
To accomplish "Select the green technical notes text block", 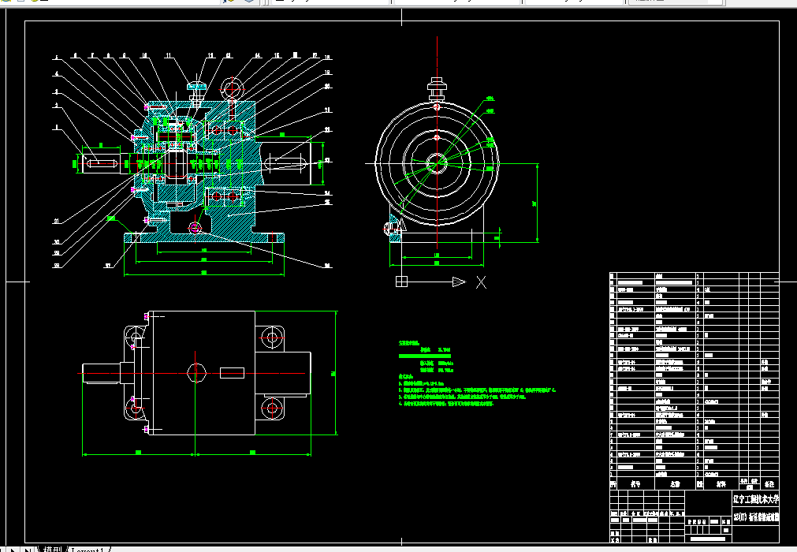I will [x=476, y=374].
